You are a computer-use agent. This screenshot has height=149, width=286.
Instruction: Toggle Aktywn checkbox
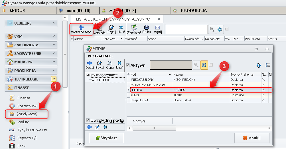128,65
